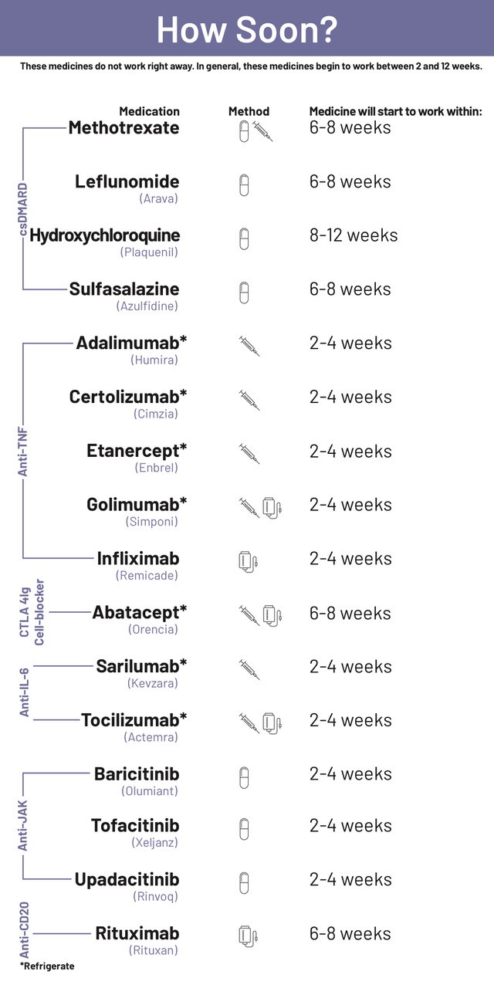Click the "Method" column header
Viewport: 494px width, 988px height.
coord(249,111)
